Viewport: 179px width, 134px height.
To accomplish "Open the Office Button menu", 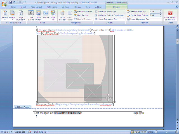I will point(4,4).
